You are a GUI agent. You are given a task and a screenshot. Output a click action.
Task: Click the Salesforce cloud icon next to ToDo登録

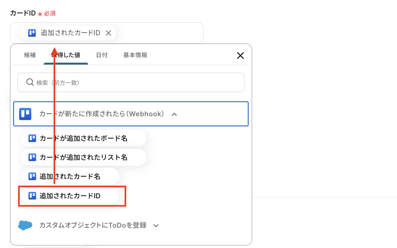click(25, 225)
